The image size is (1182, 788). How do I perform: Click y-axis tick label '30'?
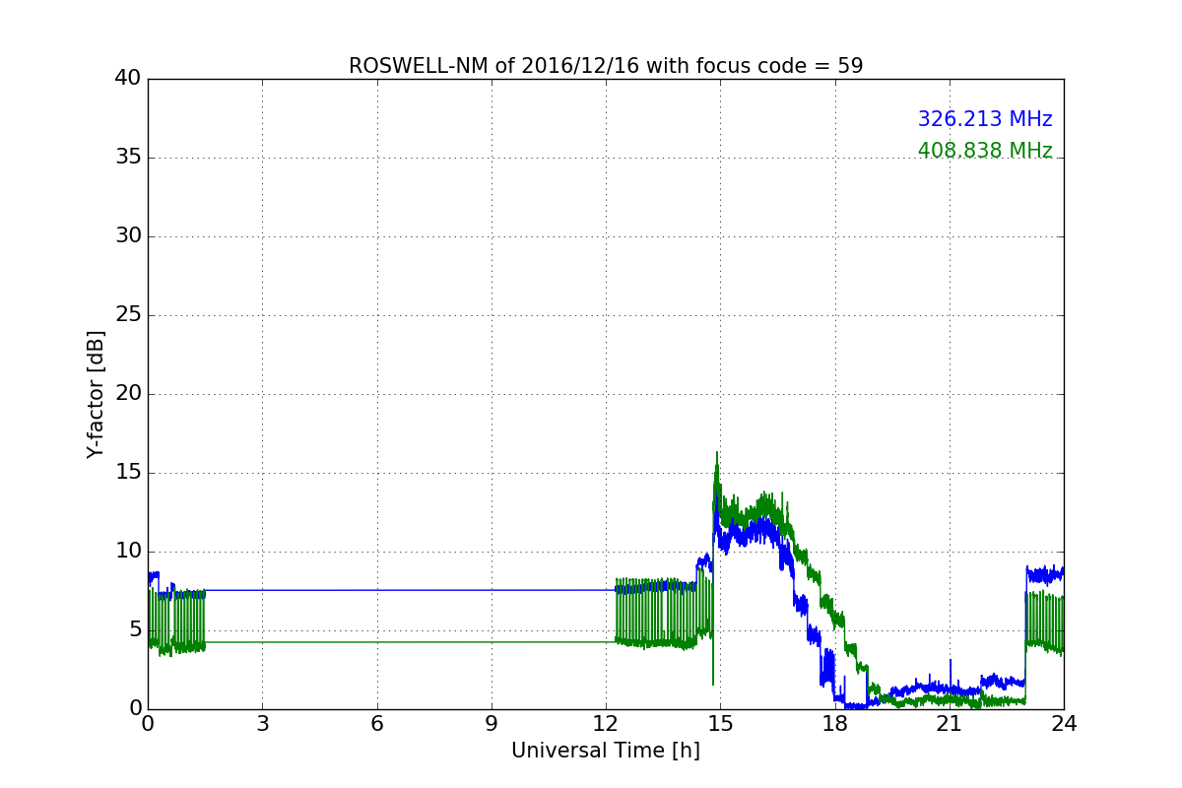[x=128, y=236]
